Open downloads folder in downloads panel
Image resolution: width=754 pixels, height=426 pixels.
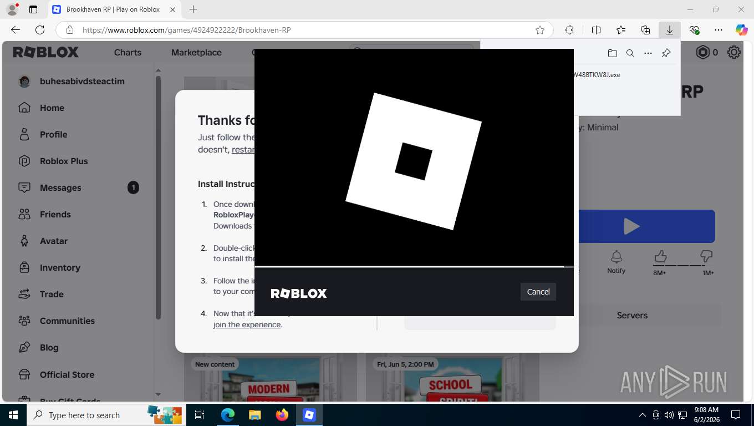[x=612, y=53]
